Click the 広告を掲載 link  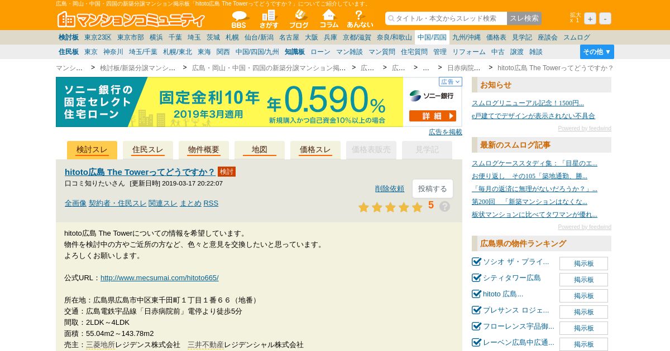[446, 132]
